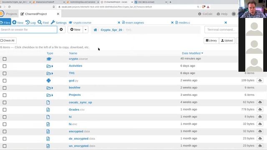The width and height of the screenshot is (267, 150).
Task: Download encrypted.data with the cloud icon
Action: 260,131
